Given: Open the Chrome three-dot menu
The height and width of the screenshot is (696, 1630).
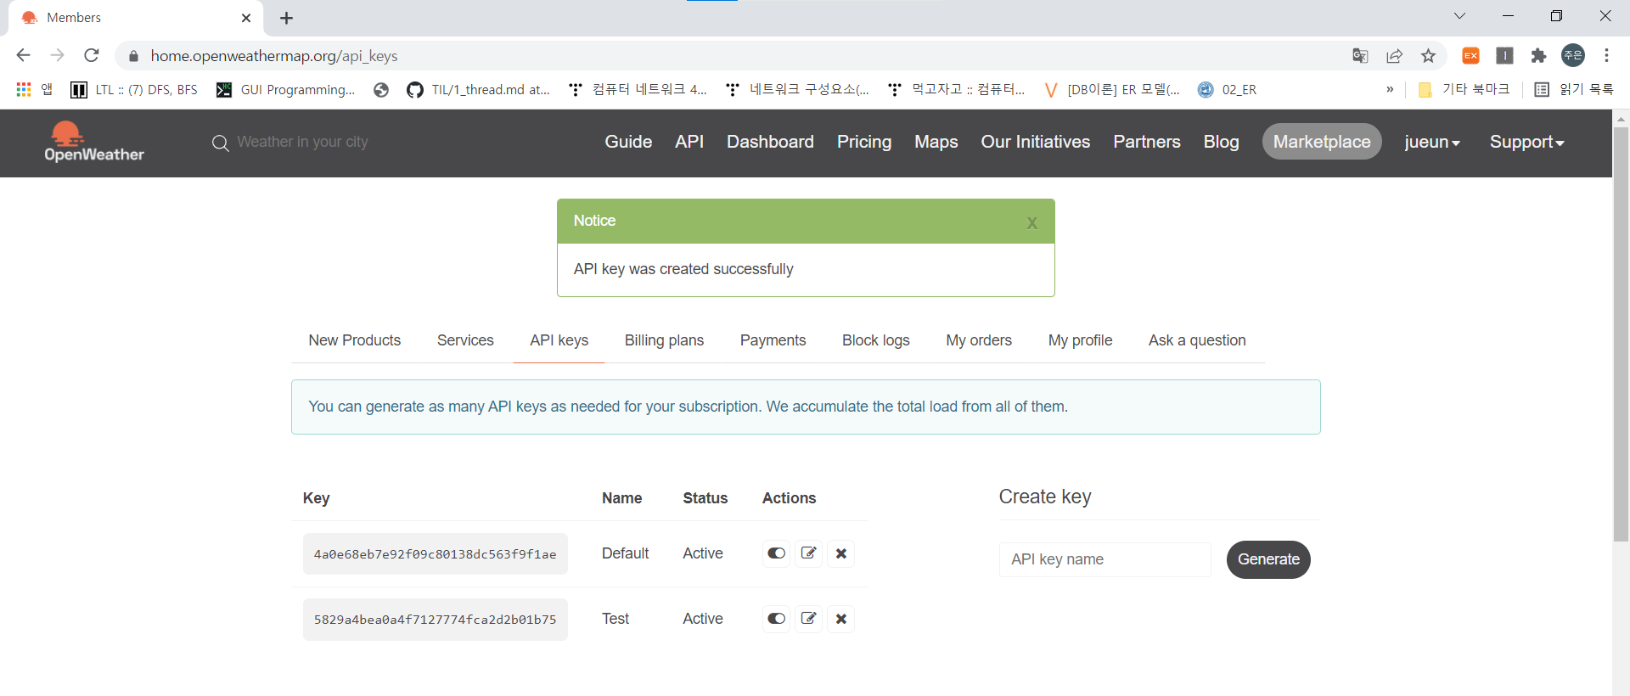Looking at the screenshot, I should [x=1606, y=55].
